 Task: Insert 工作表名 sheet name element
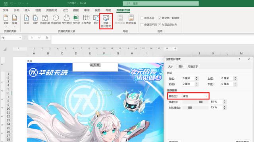click(87, 19)
